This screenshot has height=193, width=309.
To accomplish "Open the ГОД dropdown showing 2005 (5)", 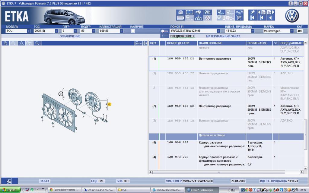I will tap(56, 31).
